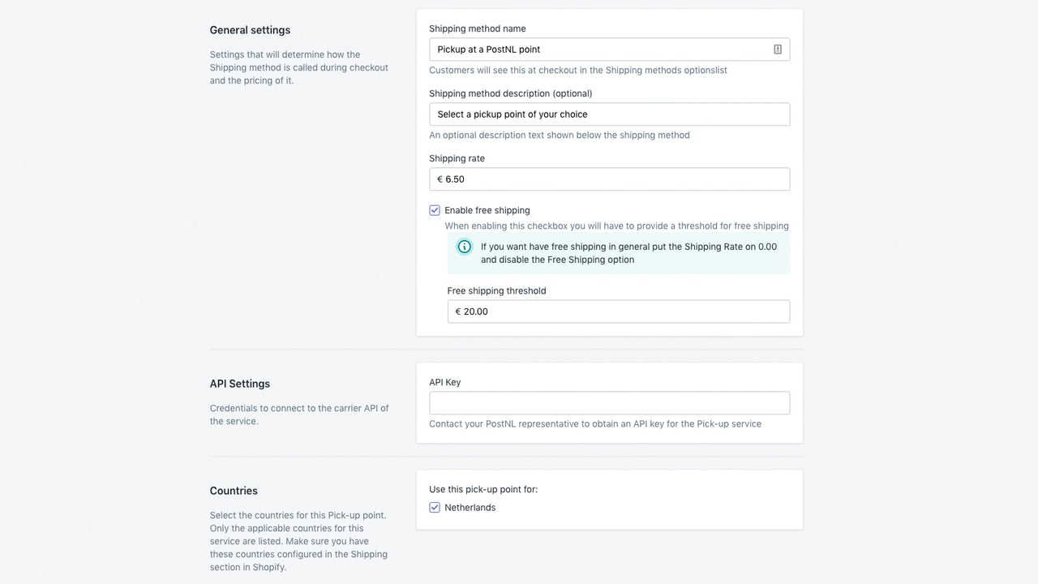The height and width of the screenshot is (584, 1038).
Task: Click the euro symbol in Shipping rate field
Action: coord(440,179)
